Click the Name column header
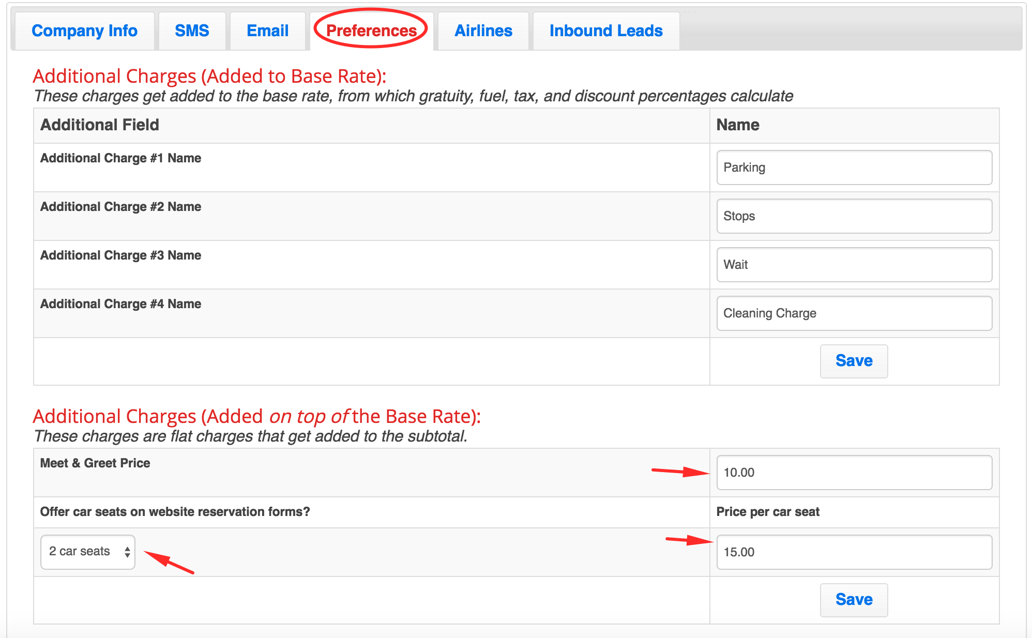This screenshot has height=638, width=1032. [x=738, y=125]
